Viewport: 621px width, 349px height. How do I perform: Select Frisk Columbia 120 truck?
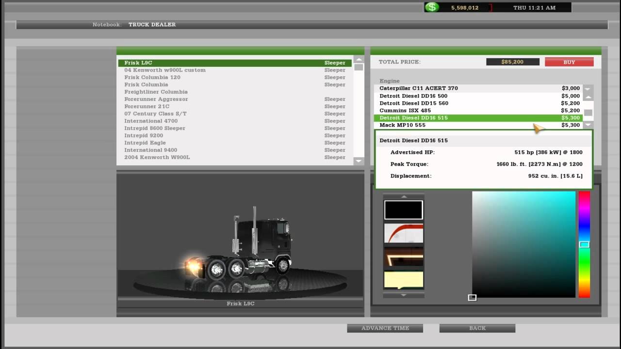tap(235, 78)
